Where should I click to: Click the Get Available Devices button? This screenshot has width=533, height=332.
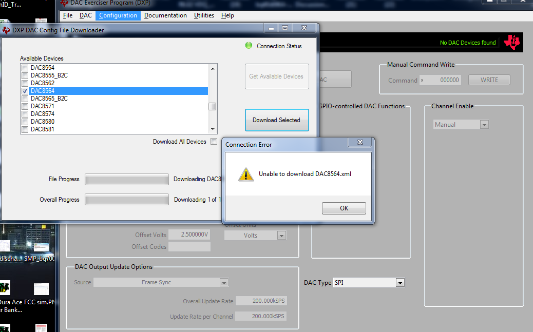277,76
